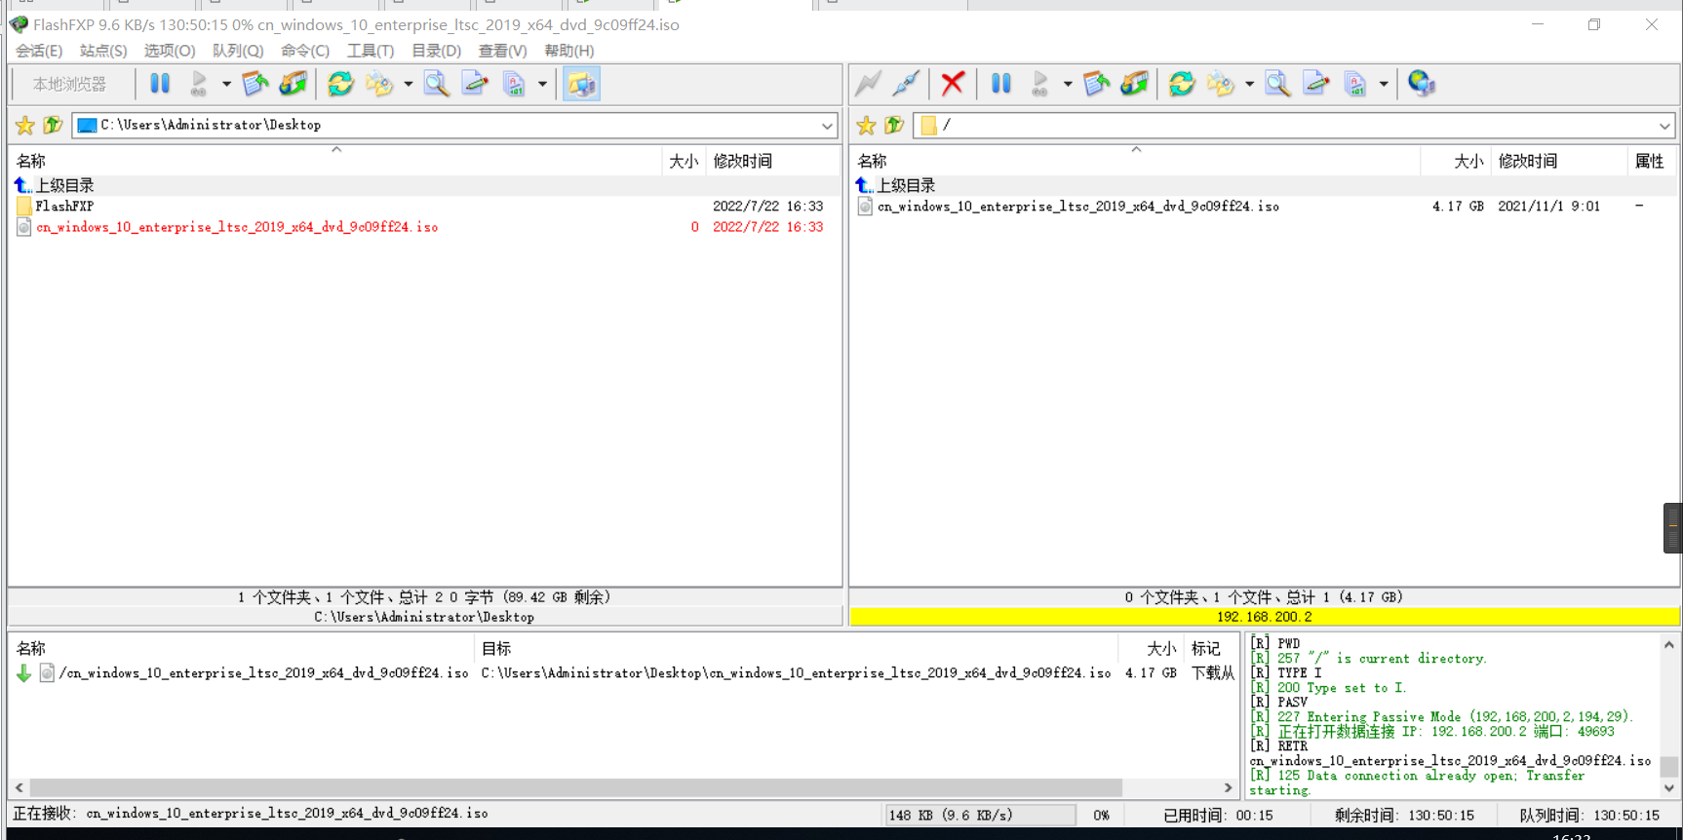Open the 帮助(H) menu
Viewport: 1683px width, 840px height.
coord(568,51)
